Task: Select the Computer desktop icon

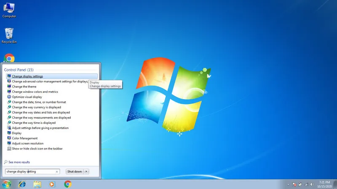Action: pyautogui.click(x=9, y=10)
